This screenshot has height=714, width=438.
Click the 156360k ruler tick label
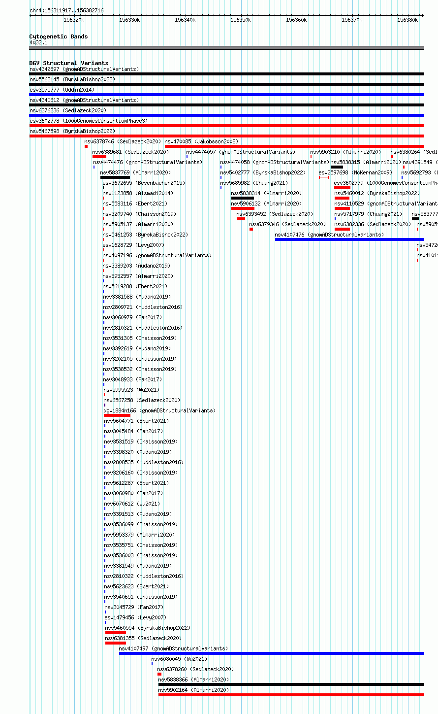pos(296,20)
